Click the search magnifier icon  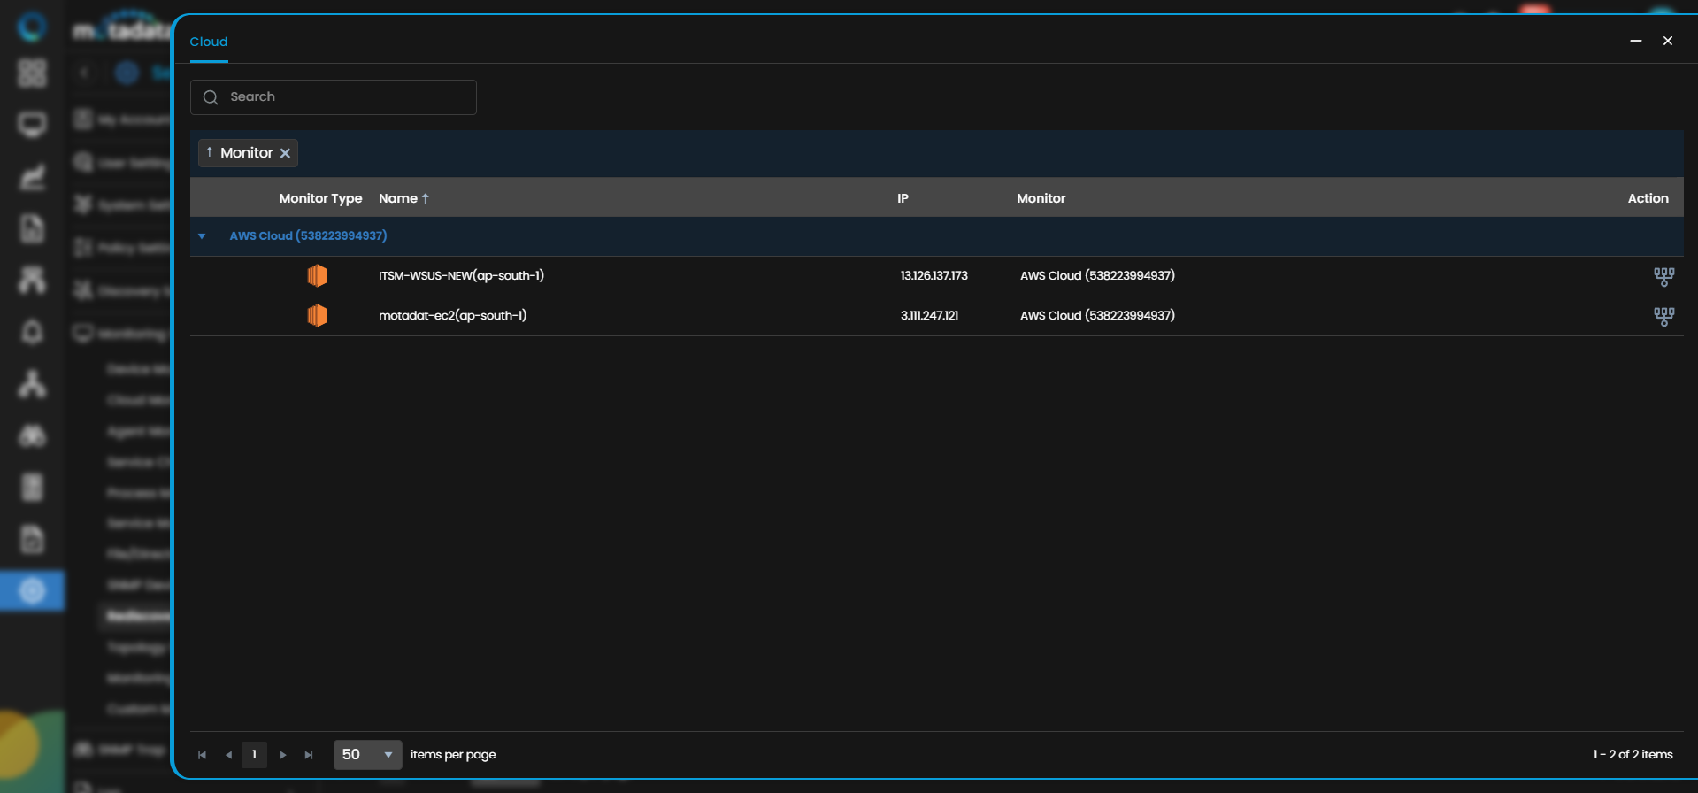click(211, 97)
